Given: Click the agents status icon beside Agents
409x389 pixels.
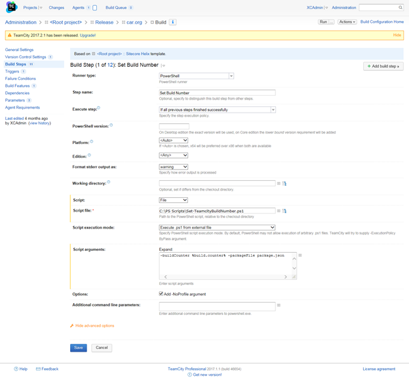Looking at the screenshot, I should (94, 8).
